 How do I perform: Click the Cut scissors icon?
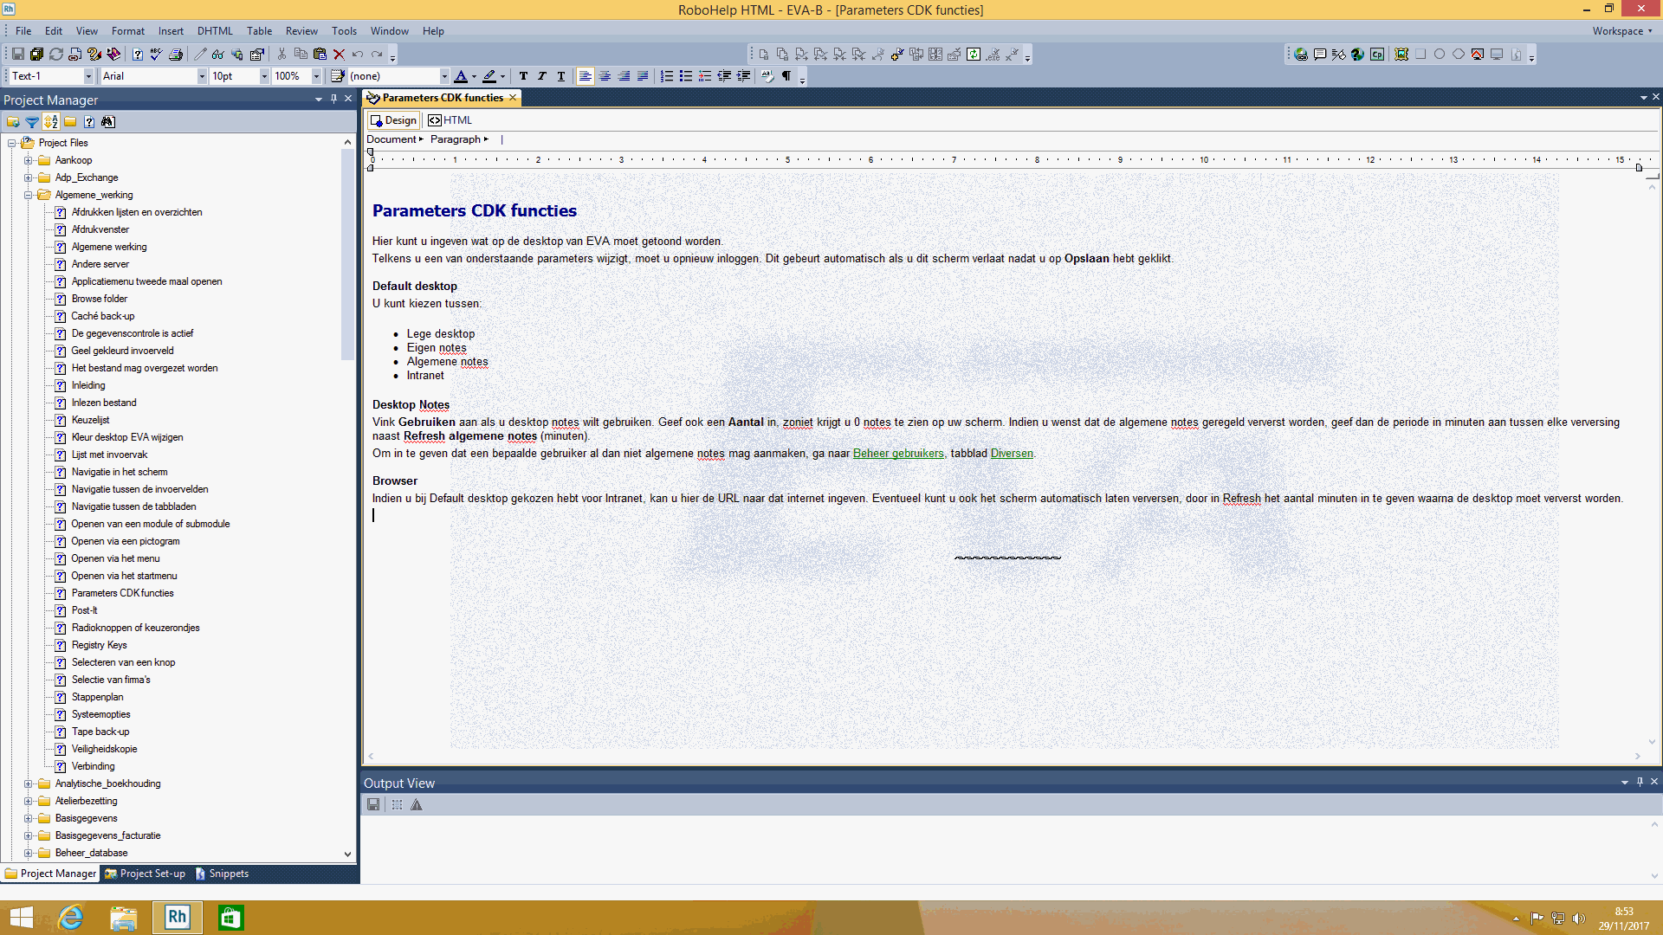281,54
